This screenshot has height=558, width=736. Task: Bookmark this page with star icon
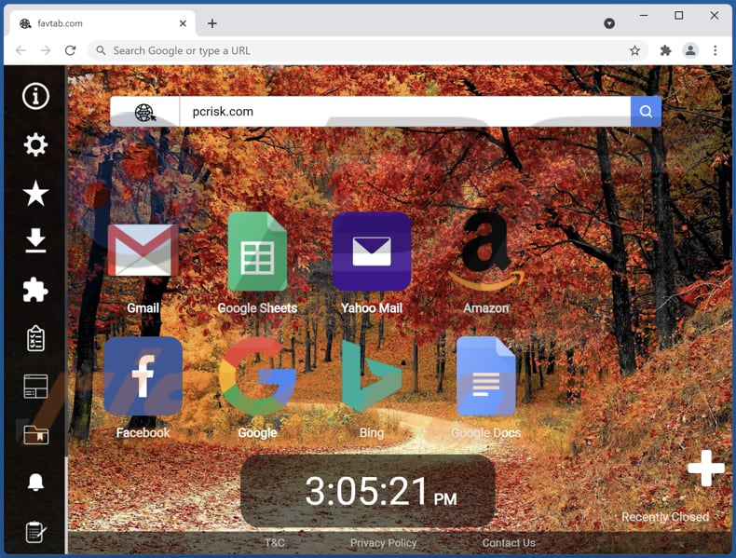634,50
